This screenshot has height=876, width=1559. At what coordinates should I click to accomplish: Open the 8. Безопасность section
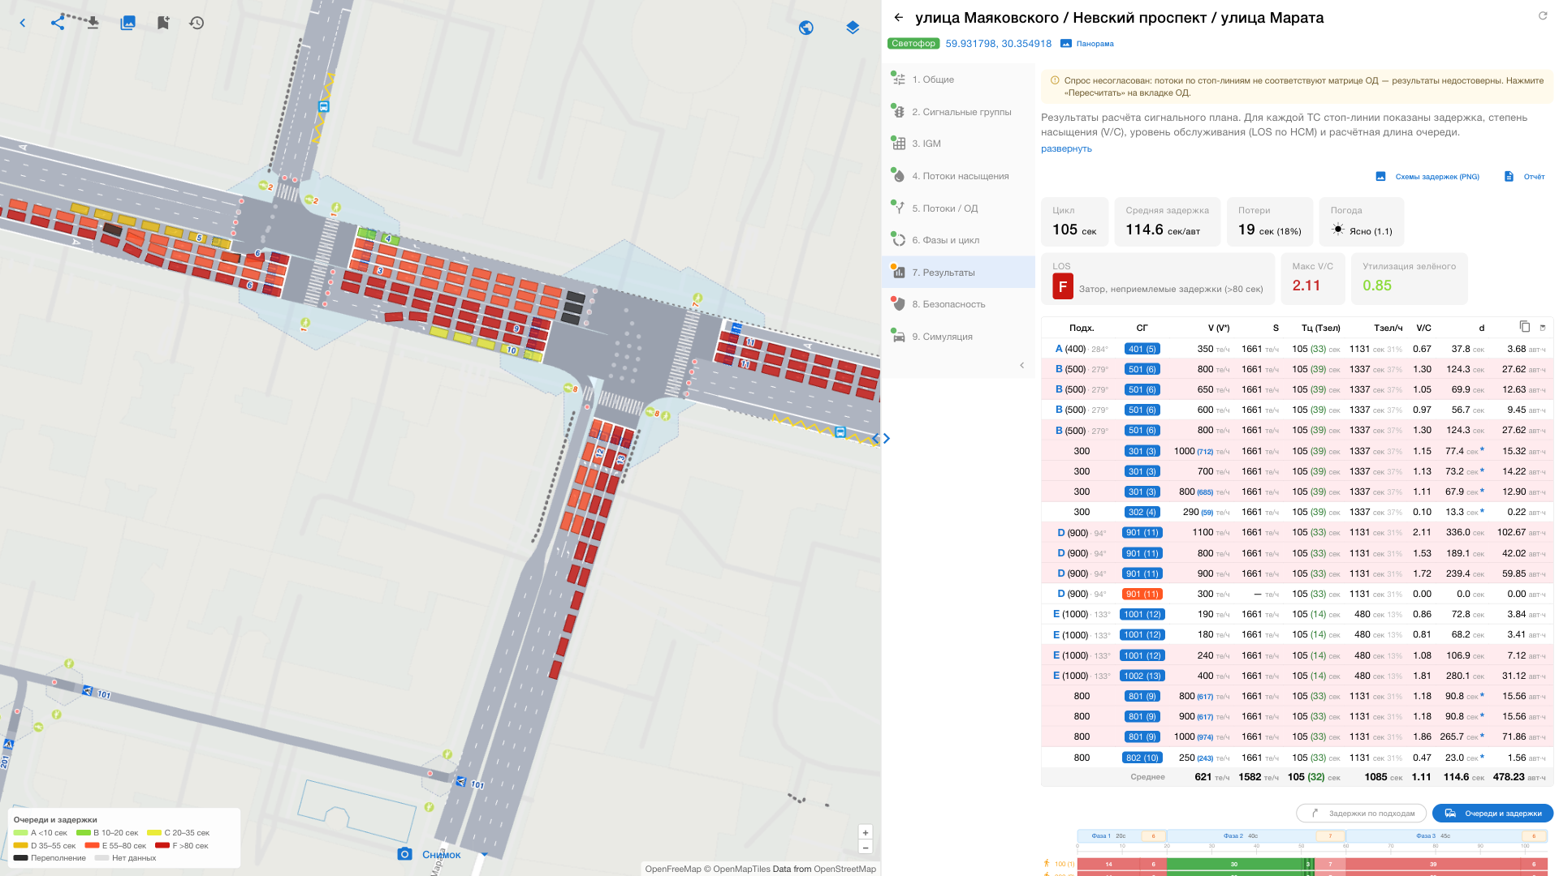(958, 304)
